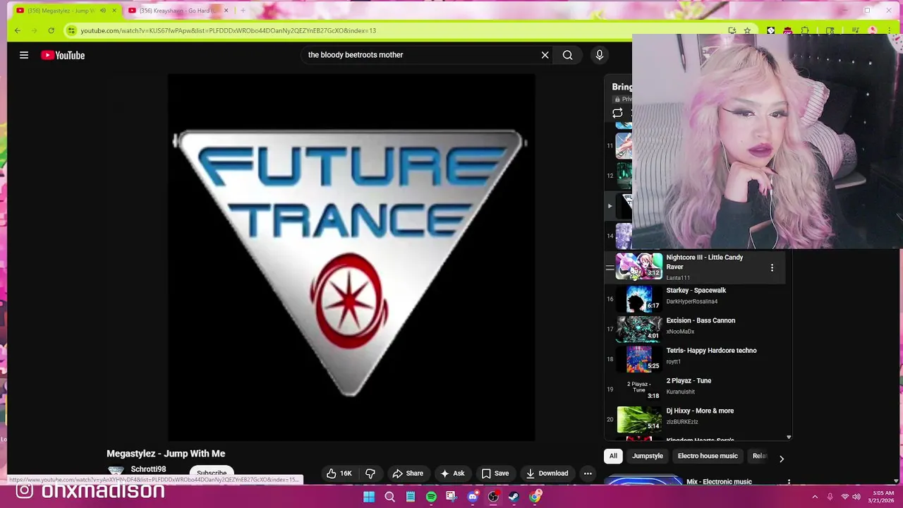Open Discord from the taskbar

tap(473, 497)
